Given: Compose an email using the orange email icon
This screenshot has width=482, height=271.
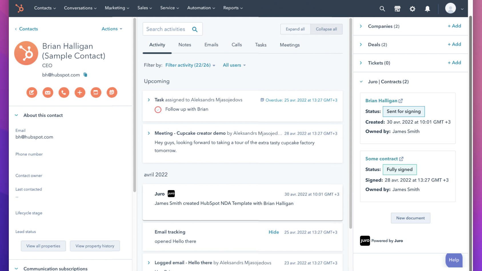Looking at the screenshot, I should [48, 93].
